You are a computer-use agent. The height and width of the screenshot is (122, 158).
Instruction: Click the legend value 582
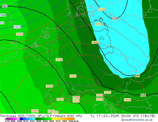[x=65, y=121]
